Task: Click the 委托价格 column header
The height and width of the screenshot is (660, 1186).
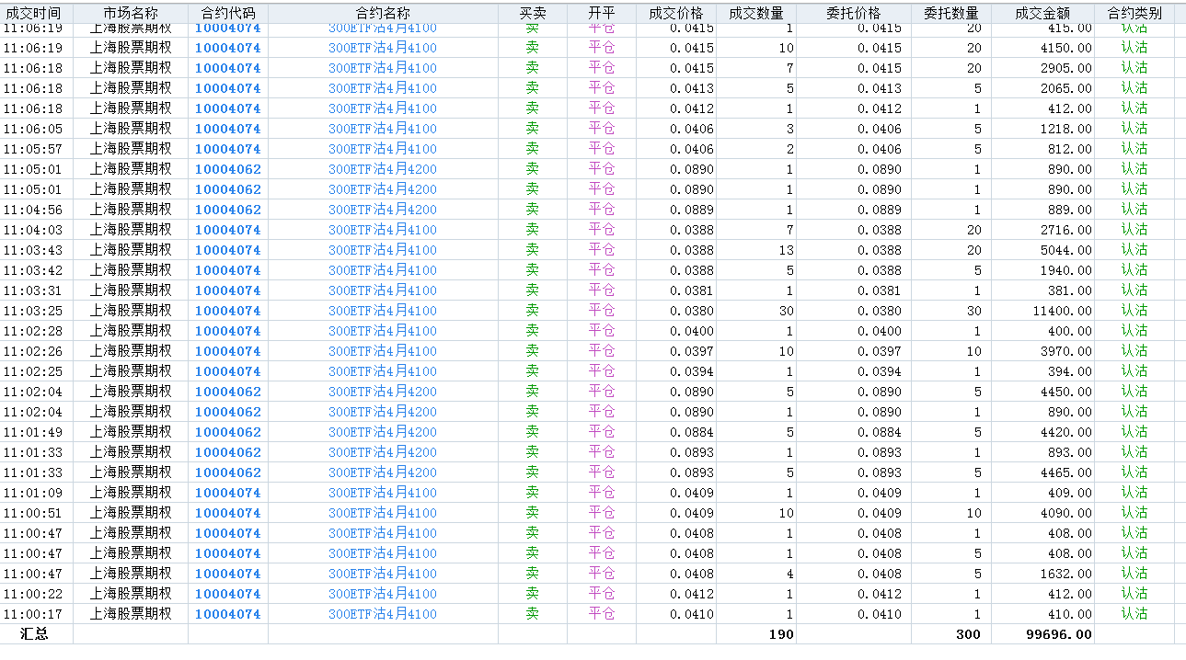Action: pos(854,14)
